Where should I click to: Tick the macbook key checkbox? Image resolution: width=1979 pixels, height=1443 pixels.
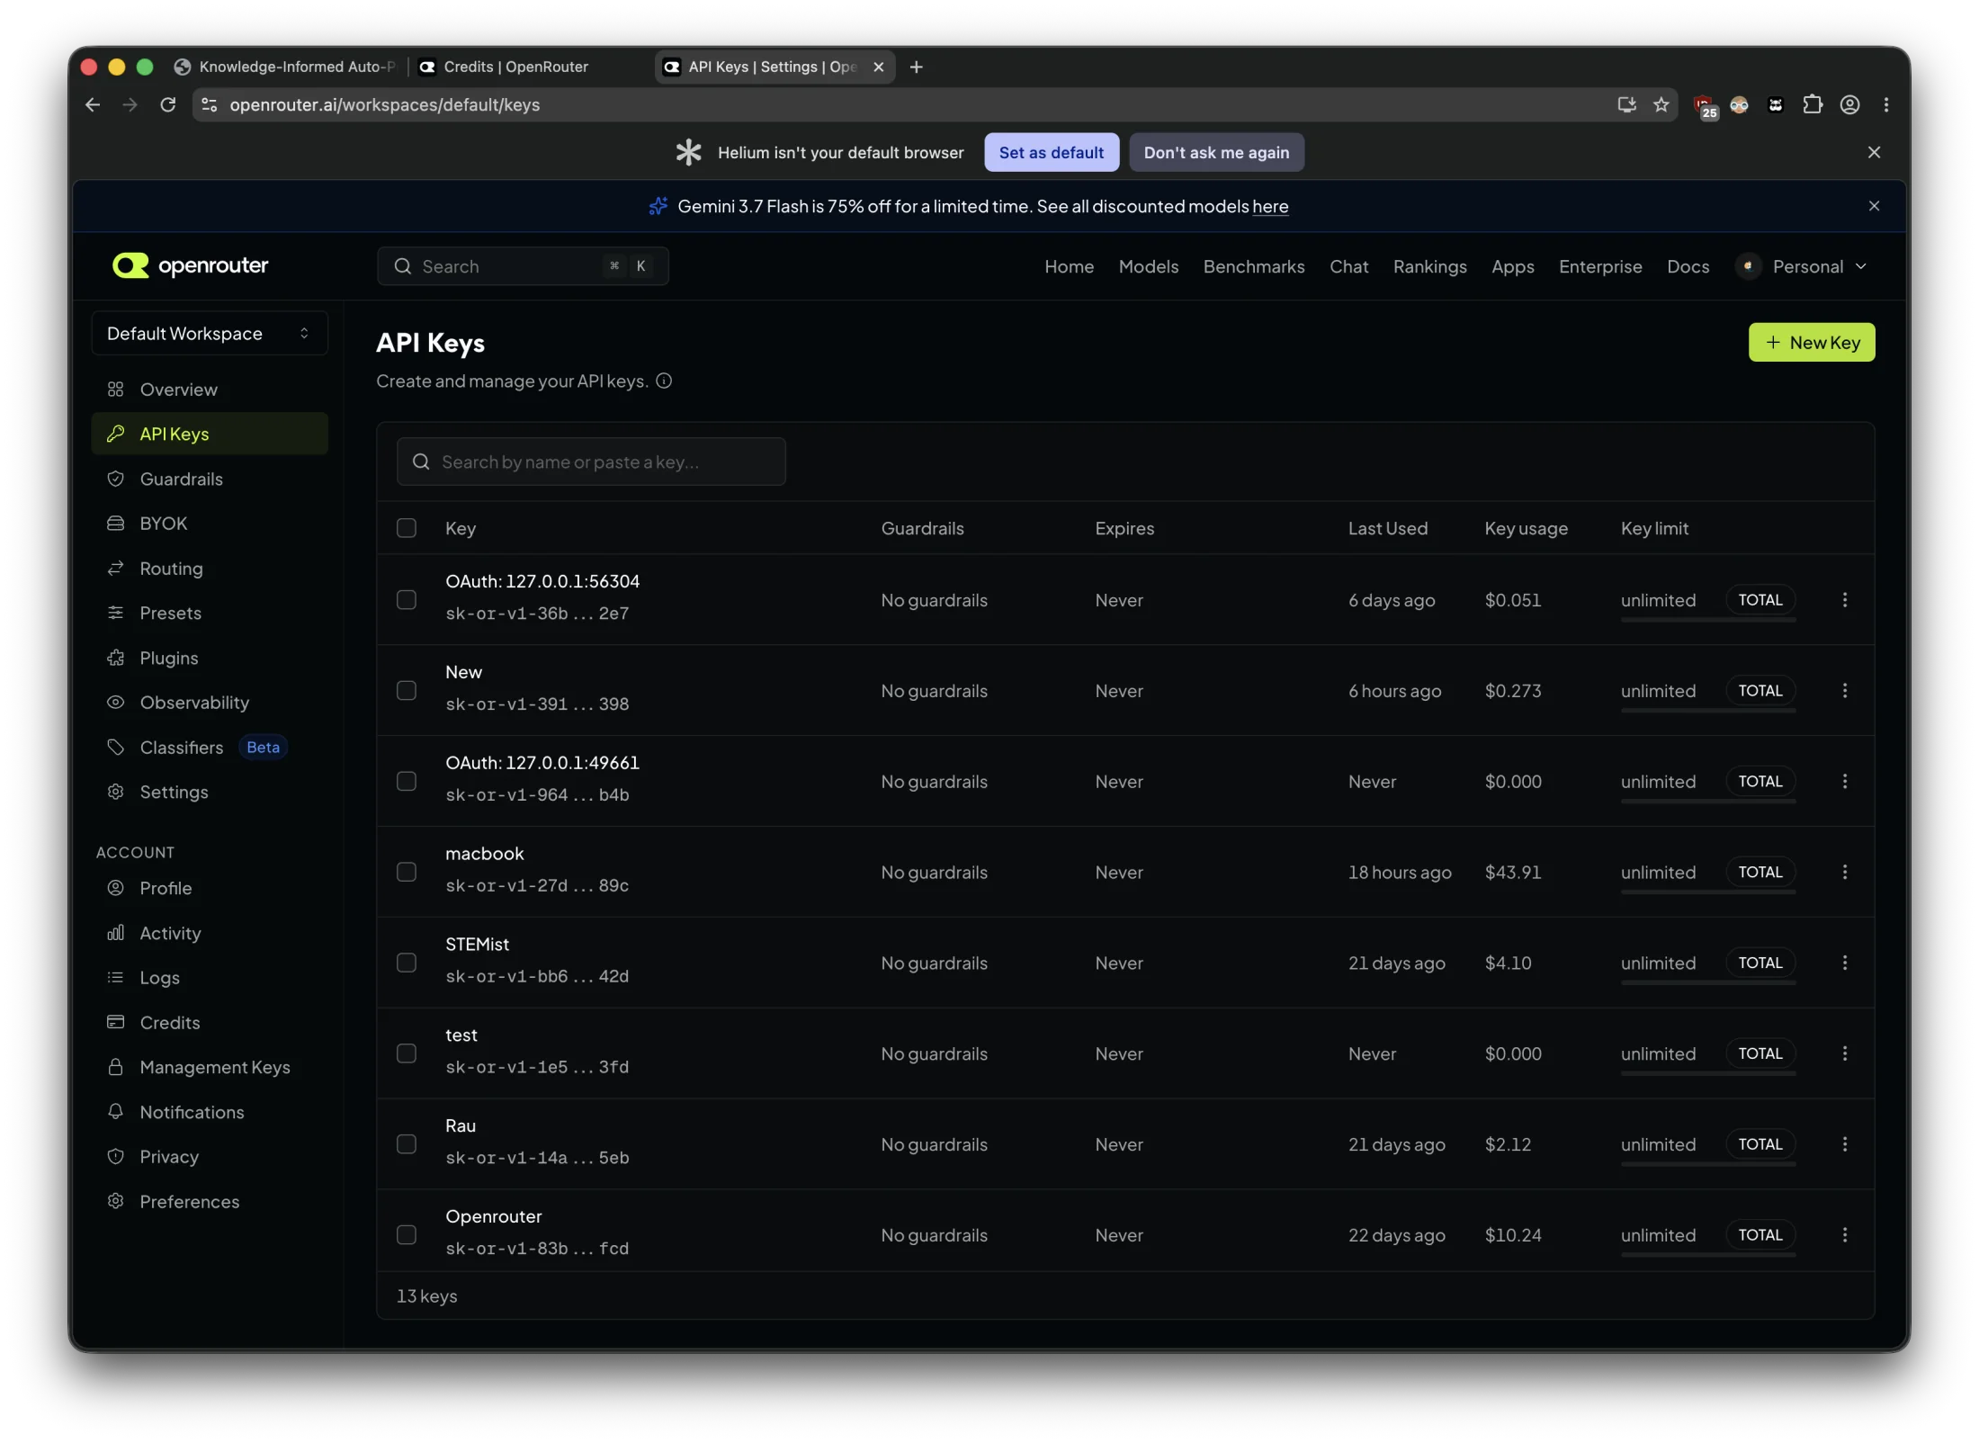(407, 872)
